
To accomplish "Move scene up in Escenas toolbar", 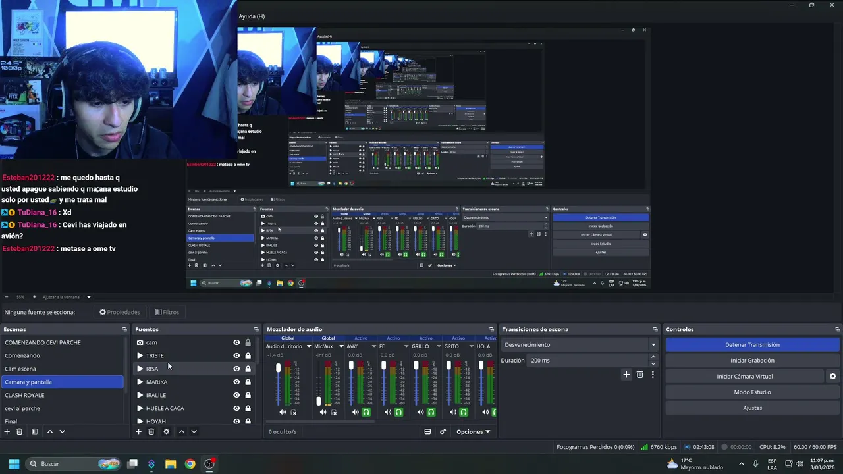I will [x=49, y=431].
